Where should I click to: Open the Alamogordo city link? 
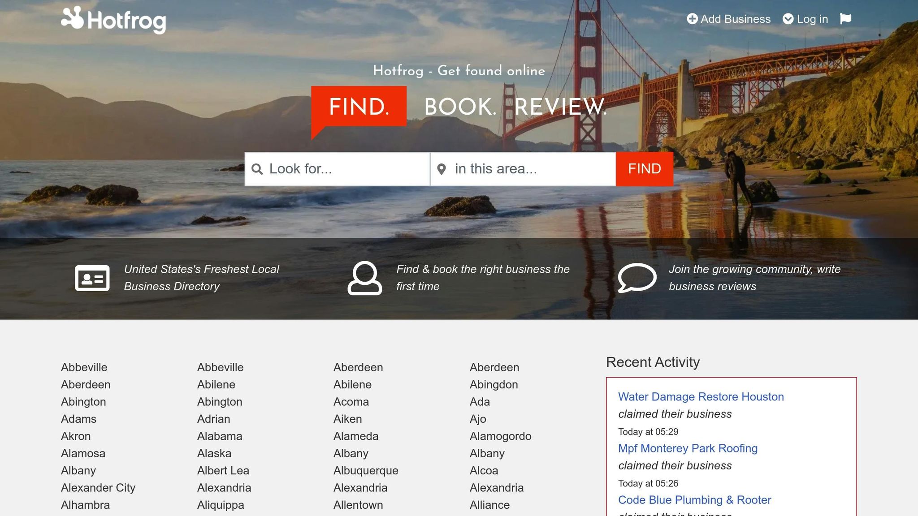500,436
